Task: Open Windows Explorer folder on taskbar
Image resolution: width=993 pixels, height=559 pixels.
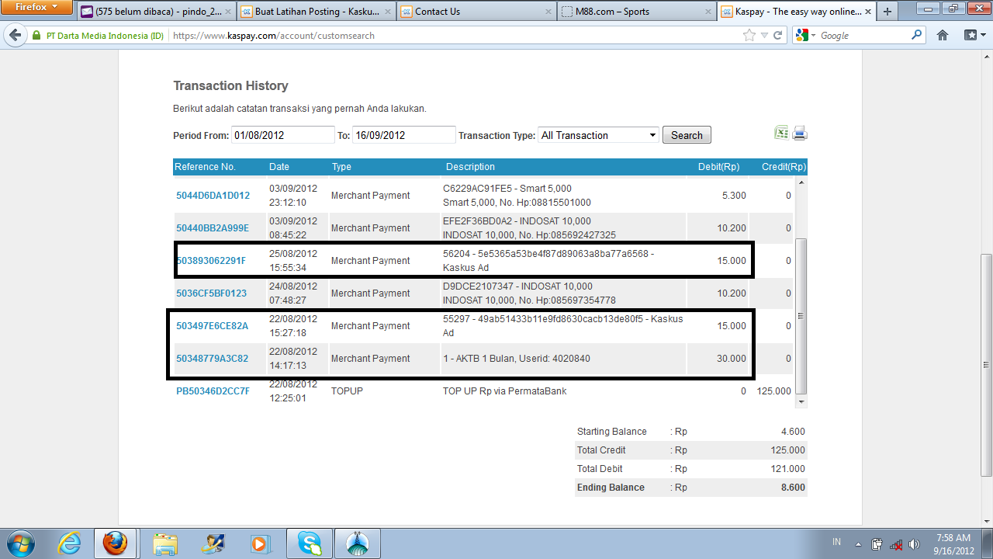Action: tap(165, 543)
